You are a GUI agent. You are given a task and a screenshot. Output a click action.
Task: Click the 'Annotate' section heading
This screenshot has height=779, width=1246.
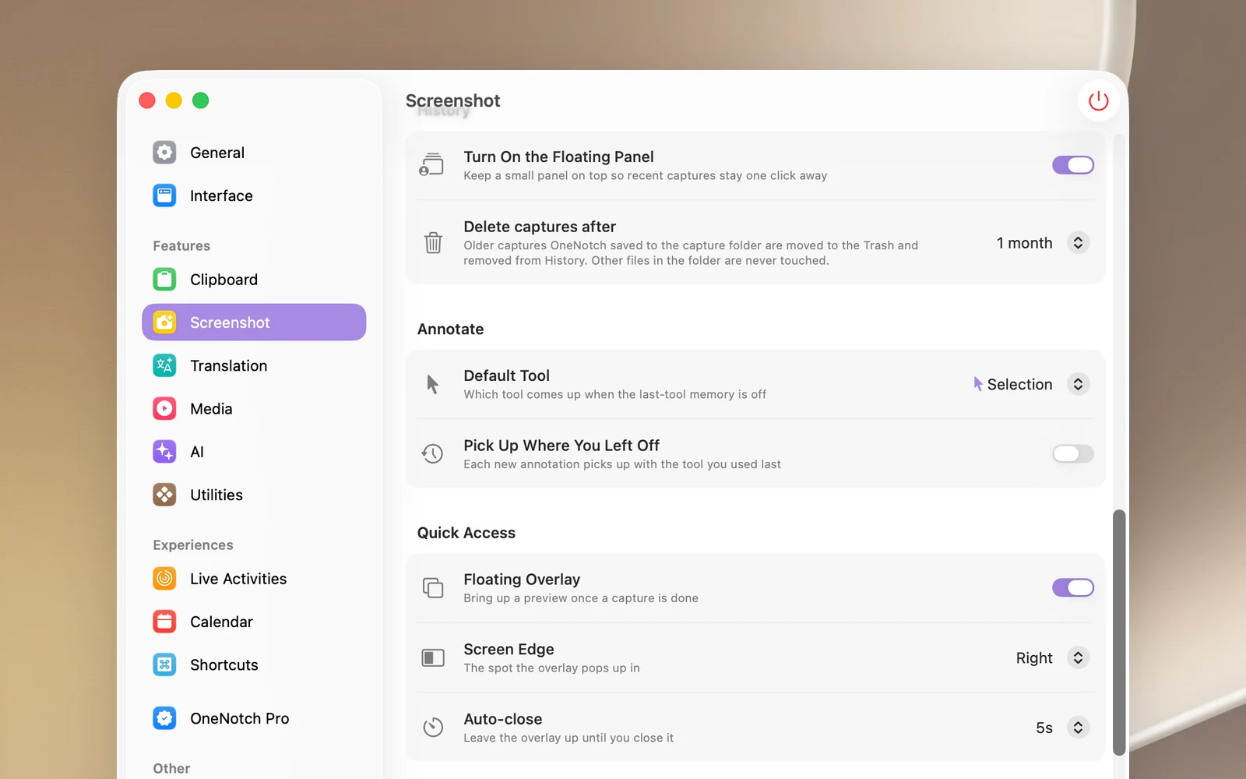[450, 329]
